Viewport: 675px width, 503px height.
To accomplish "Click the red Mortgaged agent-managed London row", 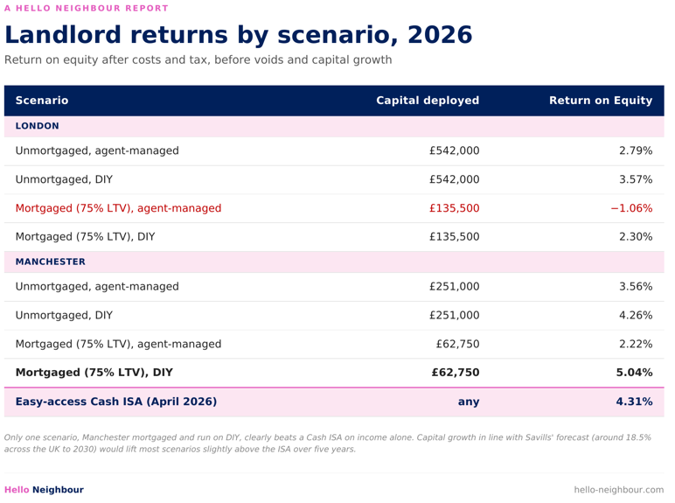I will coord(334,208).
